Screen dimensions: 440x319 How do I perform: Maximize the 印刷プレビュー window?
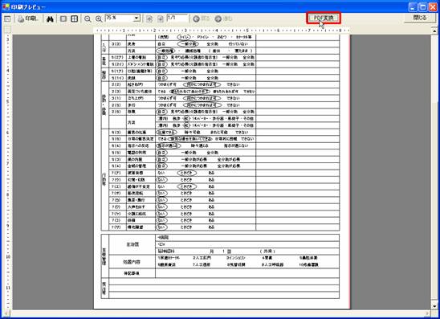(423, 7)
